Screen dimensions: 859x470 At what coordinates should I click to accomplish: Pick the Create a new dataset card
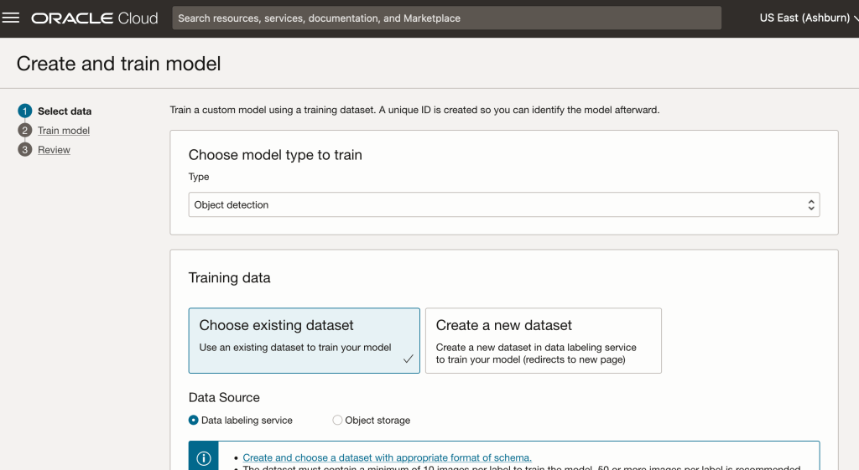click(x=543, y=339)
